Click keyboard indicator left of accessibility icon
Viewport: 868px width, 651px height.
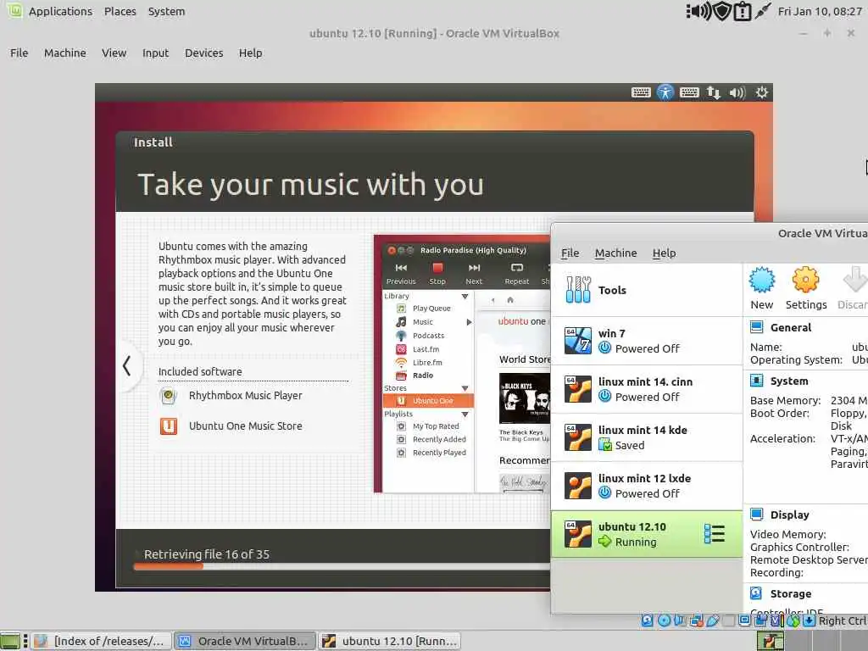(x=641, y=92)
